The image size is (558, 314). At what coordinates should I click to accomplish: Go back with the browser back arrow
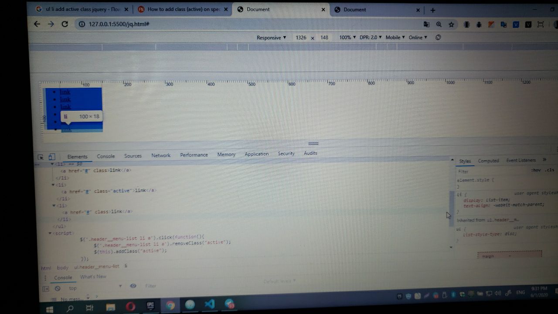tap(37, 24)
